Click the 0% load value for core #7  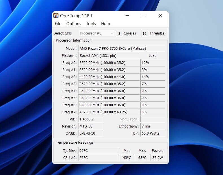pyautogui.click(x=153, y=112)
